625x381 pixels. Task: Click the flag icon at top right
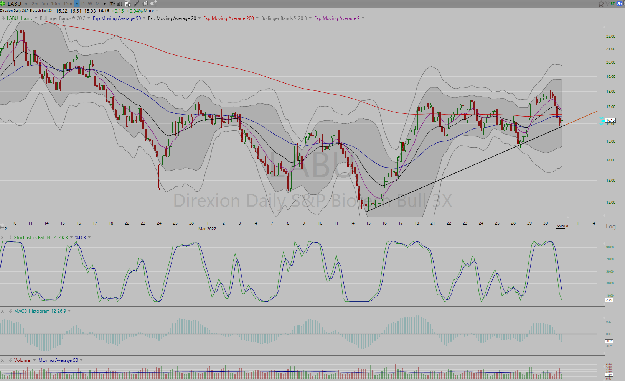(x=608, y=3)
